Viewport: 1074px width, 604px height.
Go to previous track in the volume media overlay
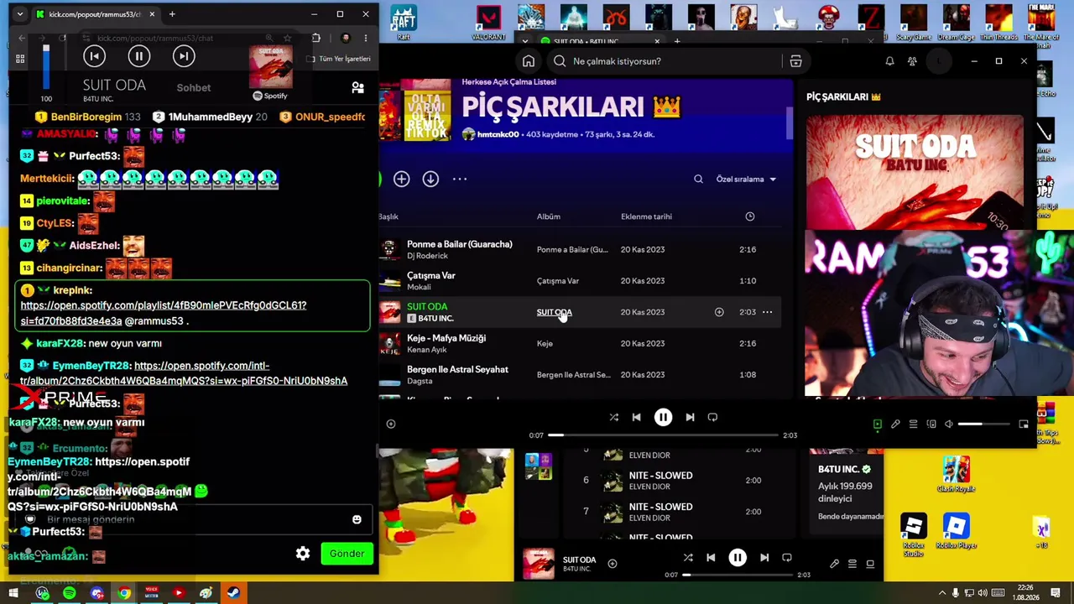pos(94,56)
